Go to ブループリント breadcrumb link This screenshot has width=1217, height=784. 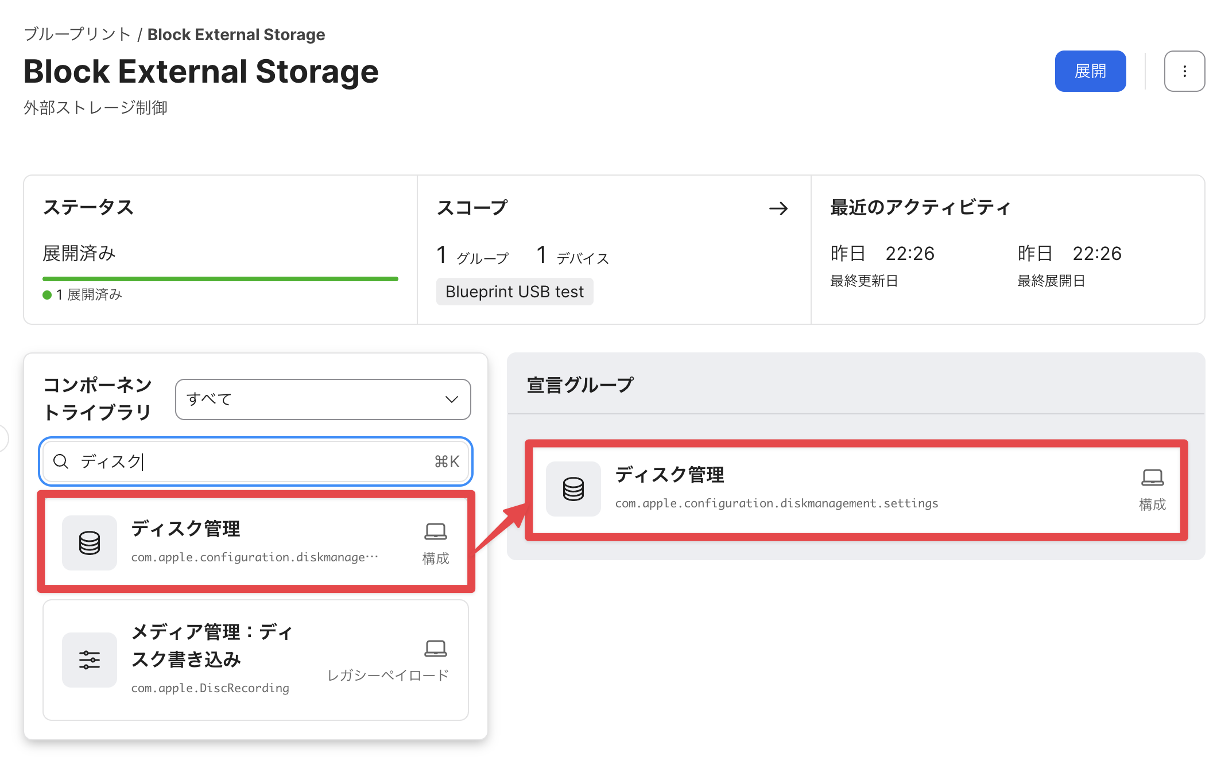pos(77,34)
